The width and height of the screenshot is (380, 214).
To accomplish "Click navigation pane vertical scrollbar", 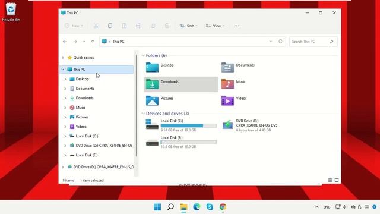I will point(136,106).
